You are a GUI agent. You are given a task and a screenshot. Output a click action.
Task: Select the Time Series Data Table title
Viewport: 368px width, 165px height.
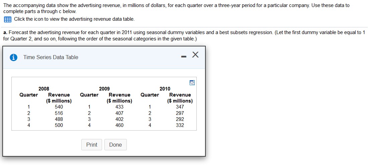(51, 57)
